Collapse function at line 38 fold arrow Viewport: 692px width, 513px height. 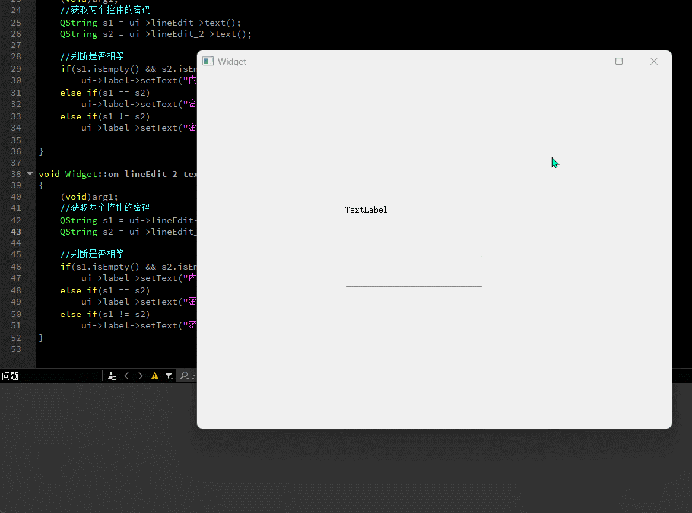(x=30, y=174)
